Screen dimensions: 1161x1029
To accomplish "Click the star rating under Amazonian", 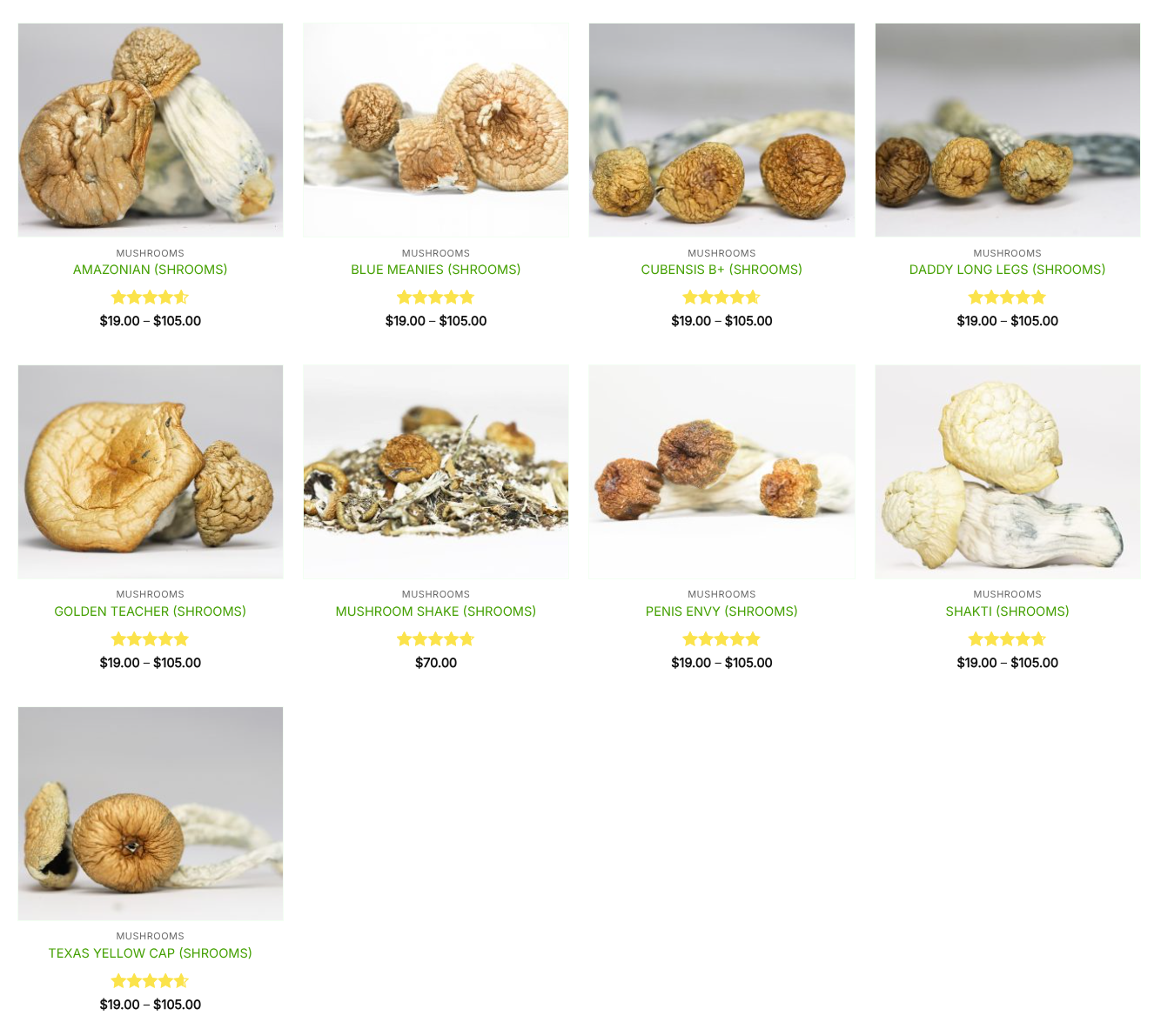I will click(x=150, y=297).
